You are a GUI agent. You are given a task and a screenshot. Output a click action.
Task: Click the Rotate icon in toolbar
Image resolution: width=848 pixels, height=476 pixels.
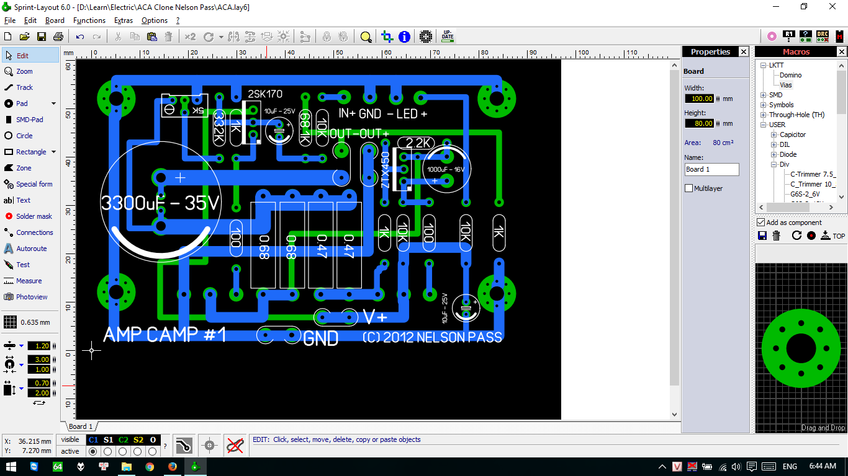tap(209, 37)
